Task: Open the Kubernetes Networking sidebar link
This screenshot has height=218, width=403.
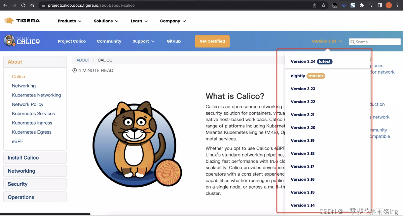Action: [x=36, y=95]
